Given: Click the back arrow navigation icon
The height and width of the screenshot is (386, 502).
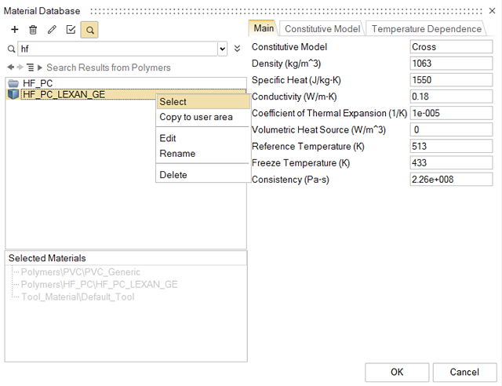Looking at the screenshot, I should (10, 67).
